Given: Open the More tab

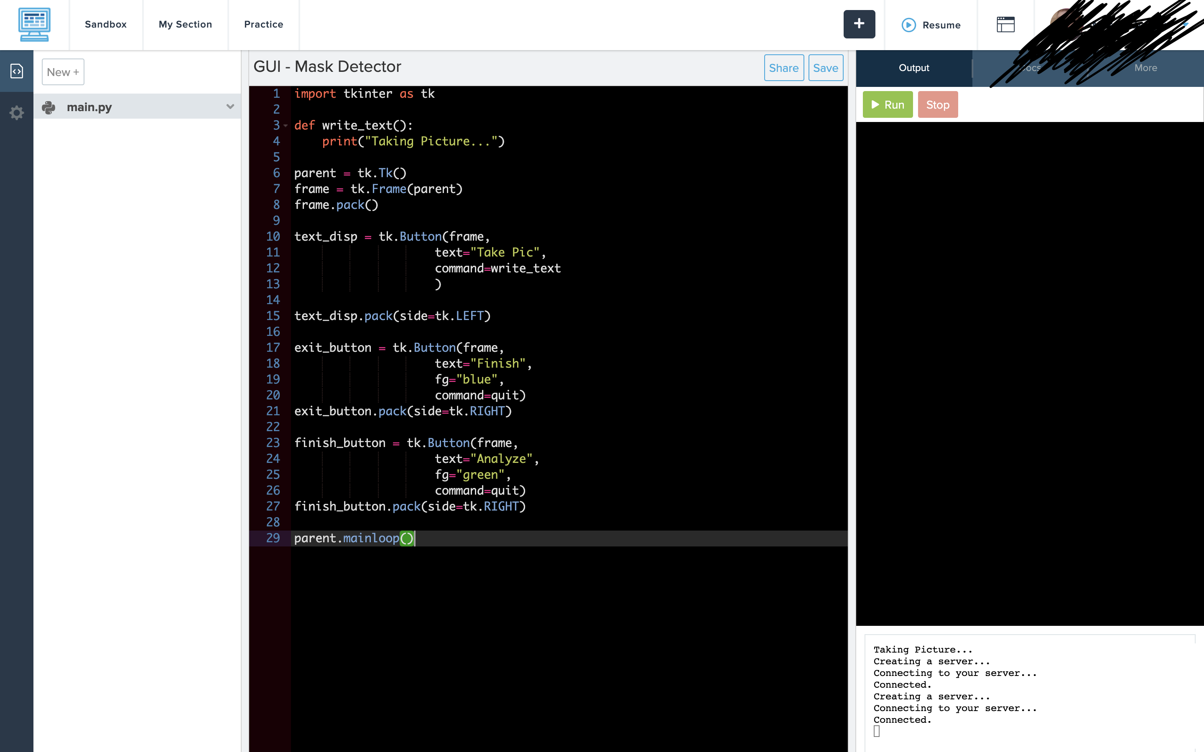Looking at the screenshot, I should point(1145,68).
